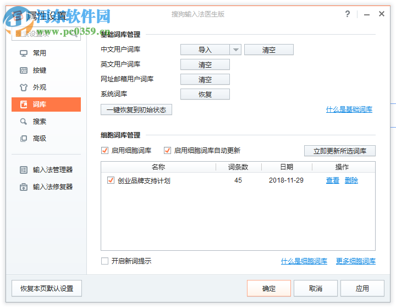Image resolution: width=396 pixels, height=308 pixels.
Task: Click the 应用 button
Action: point(362,288)
